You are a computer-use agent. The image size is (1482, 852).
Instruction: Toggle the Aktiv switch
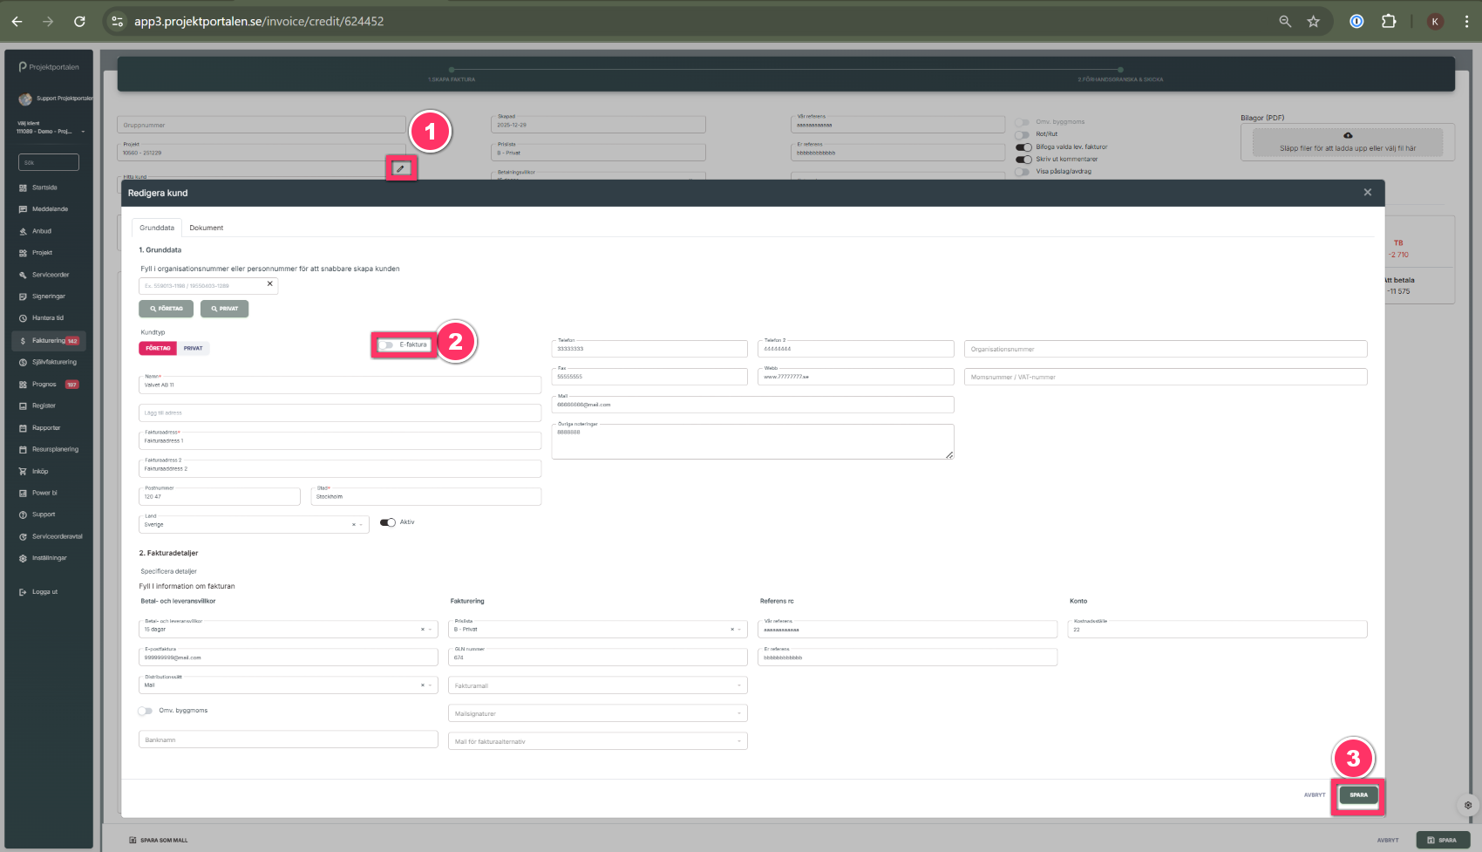click(x=388, y=522)
